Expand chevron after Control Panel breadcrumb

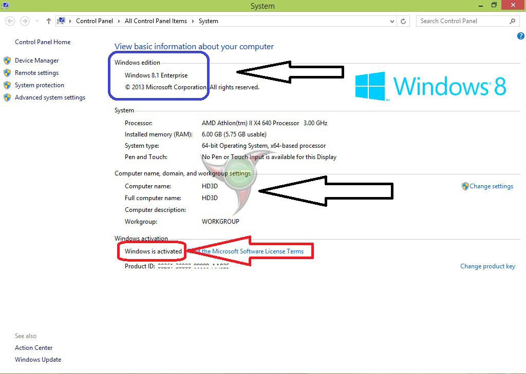[119, 21]
